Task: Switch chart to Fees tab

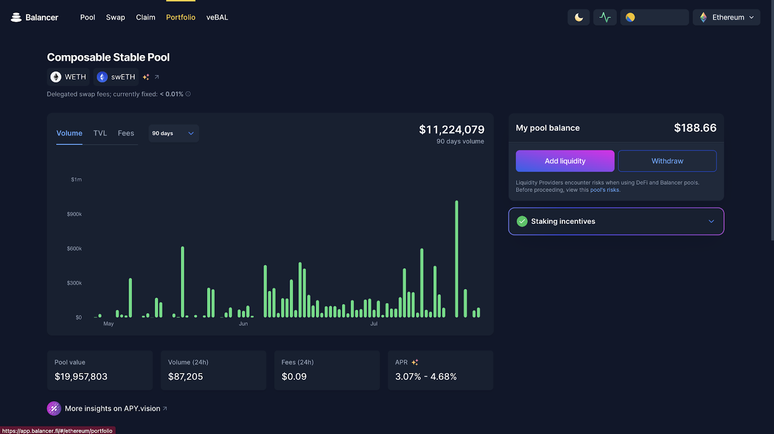Action: (x=126, y=133)
